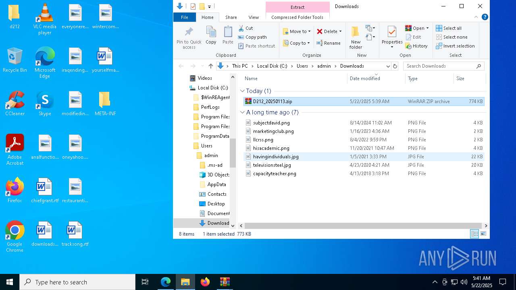This screenshot has width=516, height=290.
Task: Select havingindividuals.jpg file
Action: [x=364, y=157]
